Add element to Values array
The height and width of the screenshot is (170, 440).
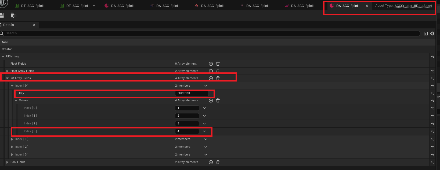click(x=211, y=101)
